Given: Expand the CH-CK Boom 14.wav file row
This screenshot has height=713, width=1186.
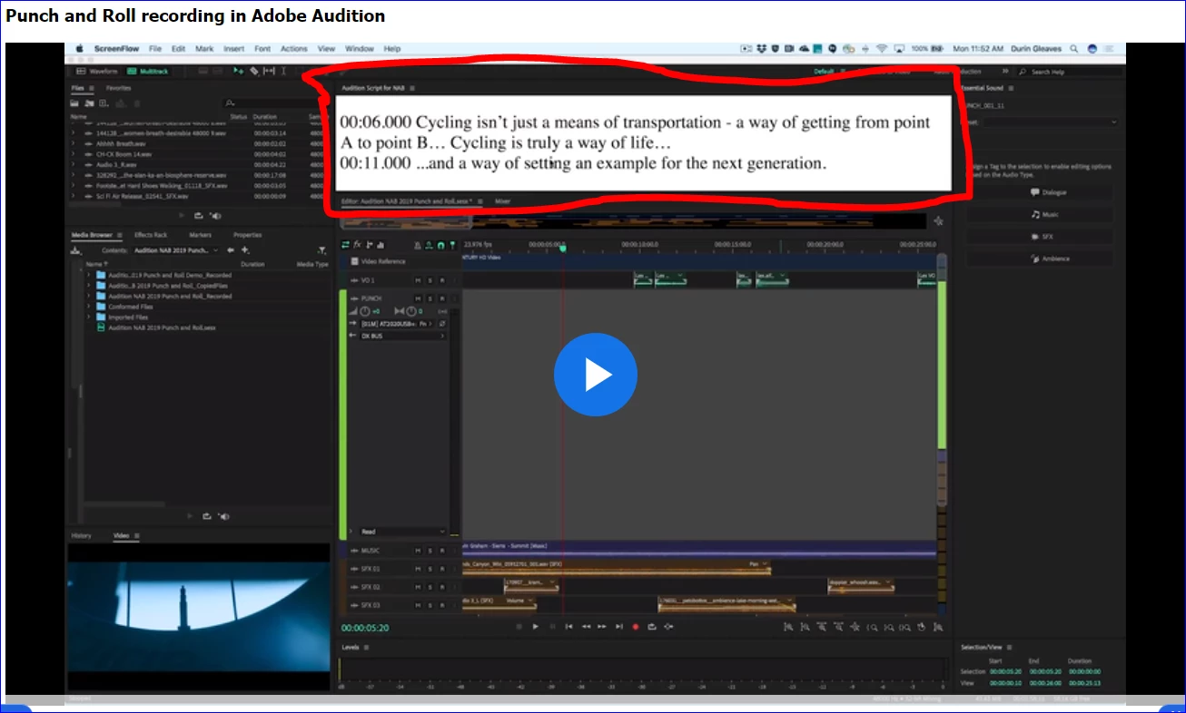Looking at the screenshot, I should coord(73,154).
